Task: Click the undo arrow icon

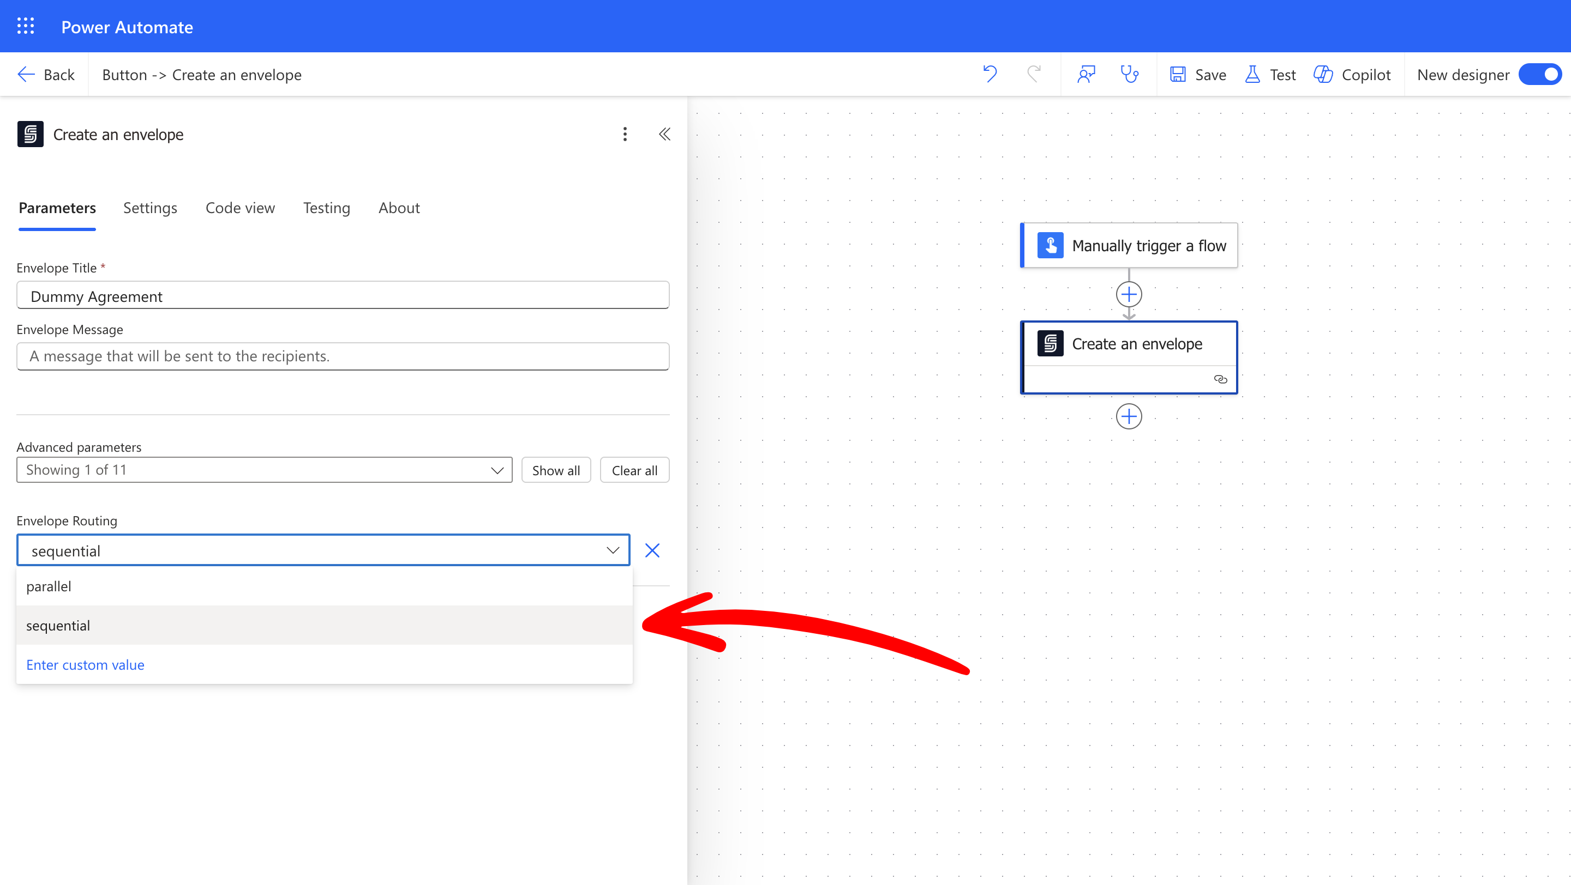Action: pyautogui.click(x=990, y=74)
